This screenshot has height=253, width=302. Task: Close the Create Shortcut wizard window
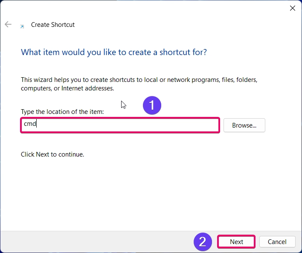292,8
